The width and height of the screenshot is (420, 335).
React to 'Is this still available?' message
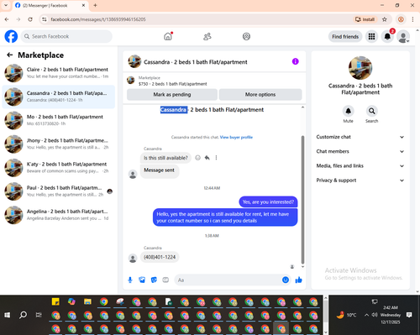[197, 158]
